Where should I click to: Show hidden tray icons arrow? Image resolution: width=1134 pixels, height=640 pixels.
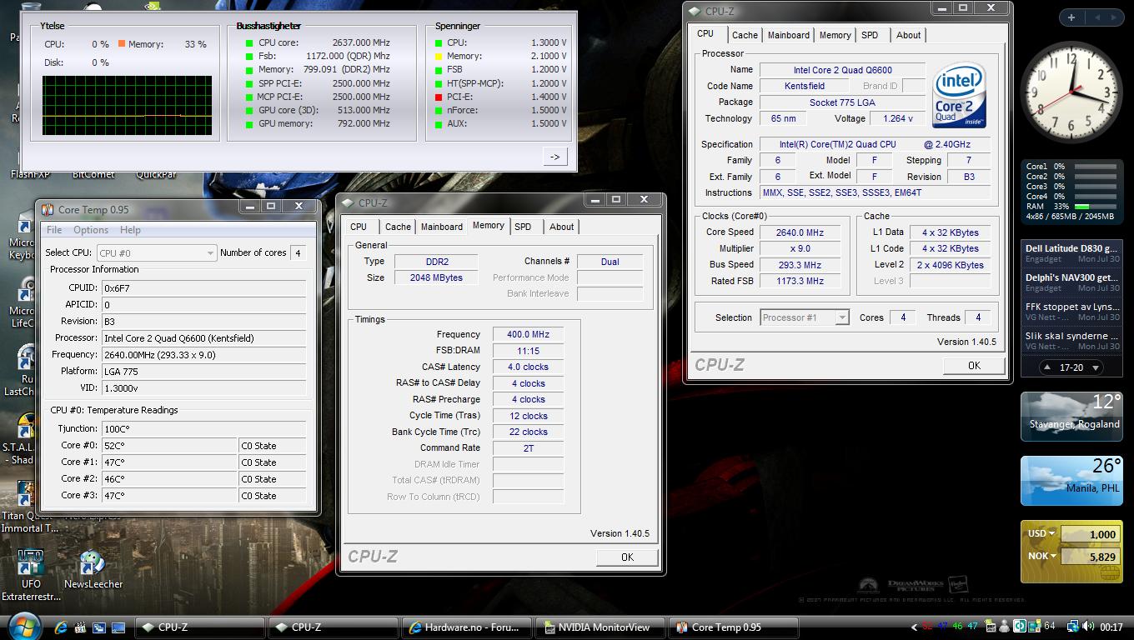tap(914, 627)
